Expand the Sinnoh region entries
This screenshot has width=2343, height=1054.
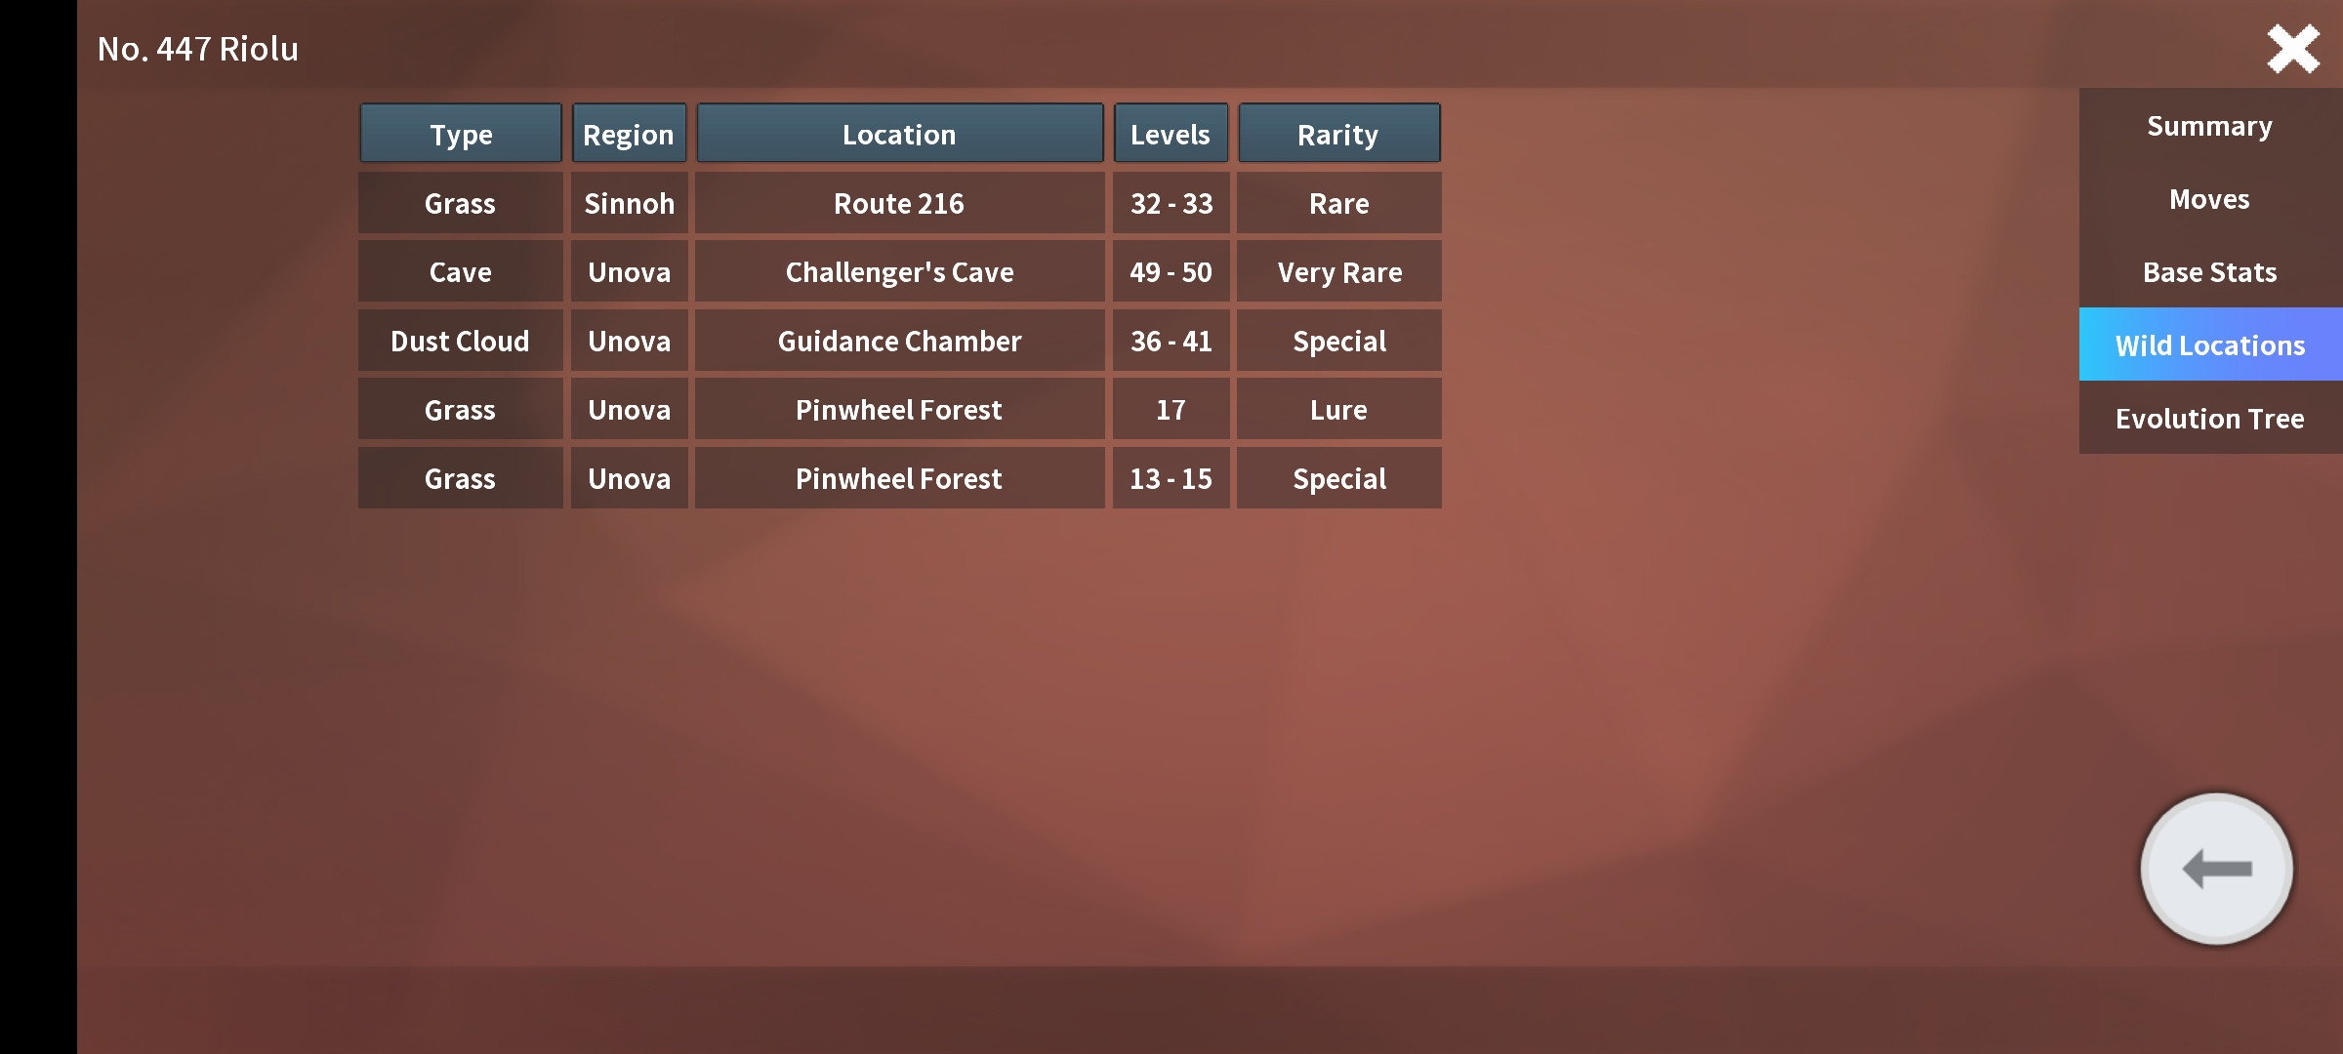(x=628, y=202)
